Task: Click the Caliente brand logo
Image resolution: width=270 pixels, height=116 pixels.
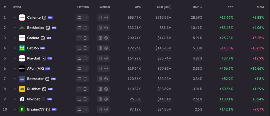Action: click(x=22, y=18)
